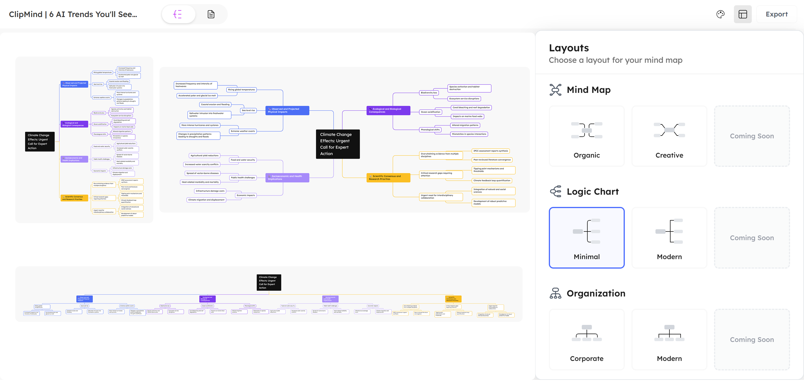Click the yellow Scientific Consensus node
The image size is (804, 386).
pos(388,177)
